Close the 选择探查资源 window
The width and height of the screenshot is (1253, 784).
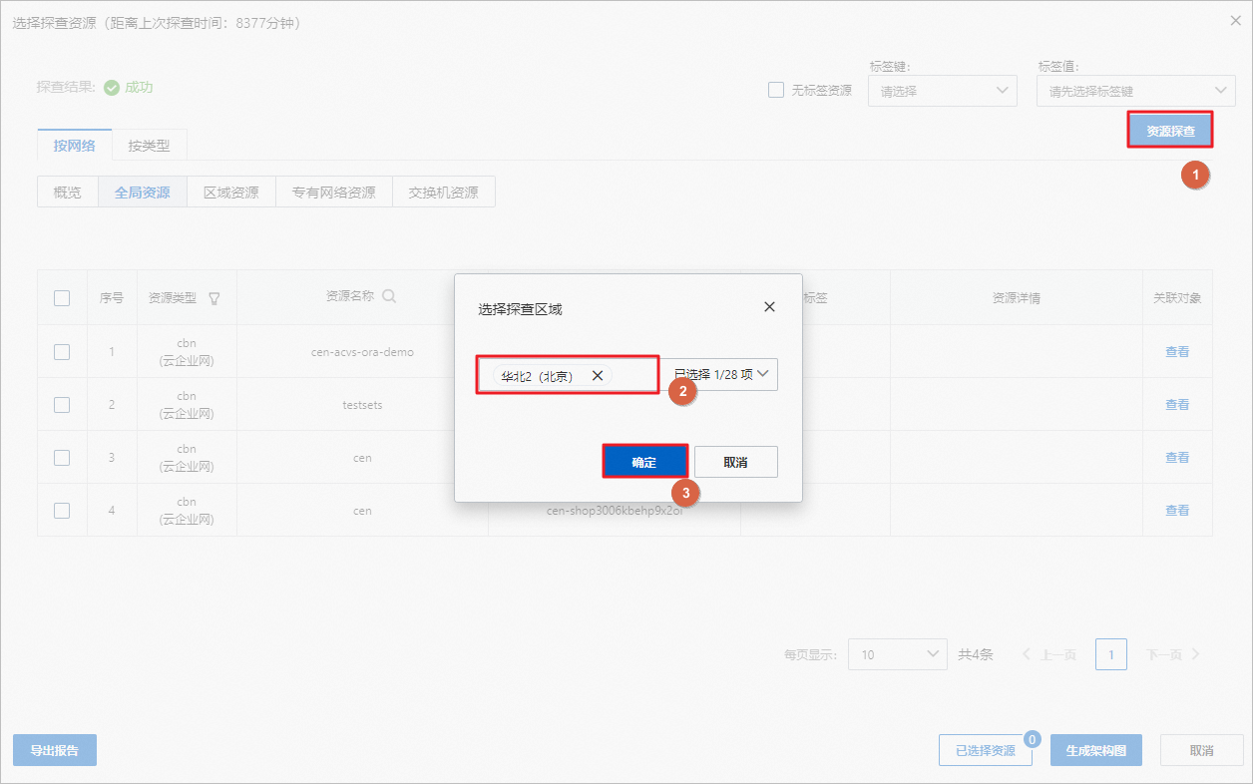[x=1236, y=20]
